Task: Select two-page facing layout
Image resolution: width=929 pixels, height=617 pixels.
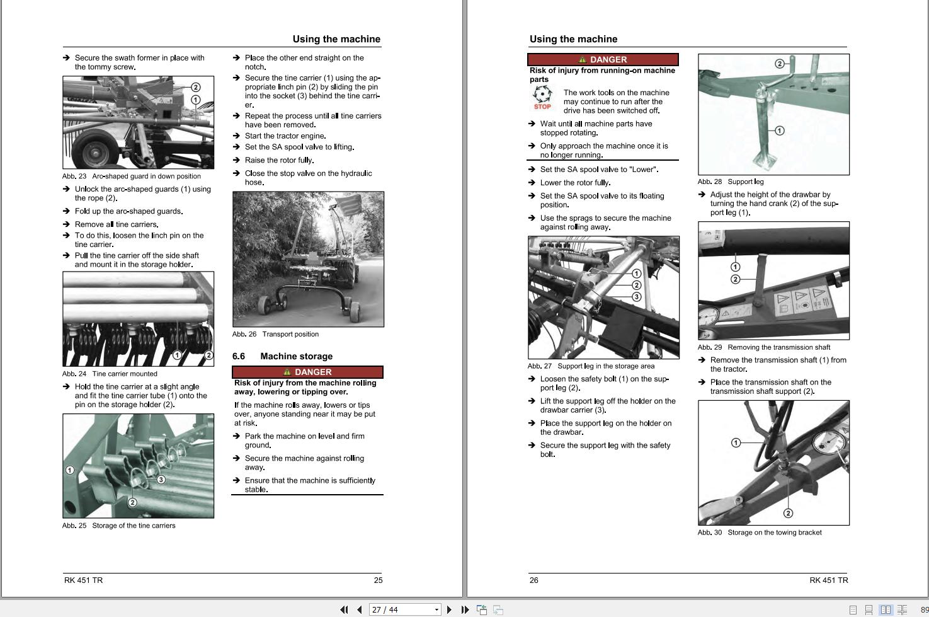Action: 886,610
